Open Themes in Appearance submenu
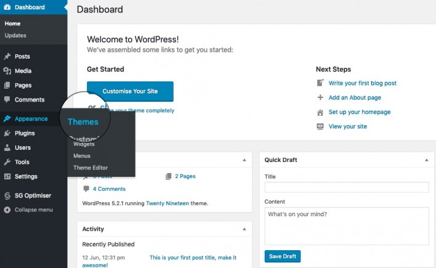The height and width of the screenshot is (268, 436). [83, 122]
